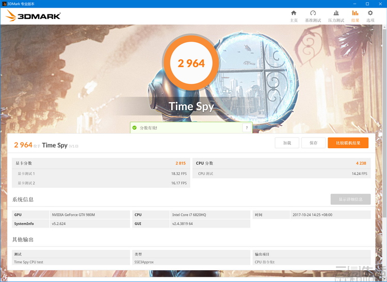Close the 3DMark window

(380, 4)
